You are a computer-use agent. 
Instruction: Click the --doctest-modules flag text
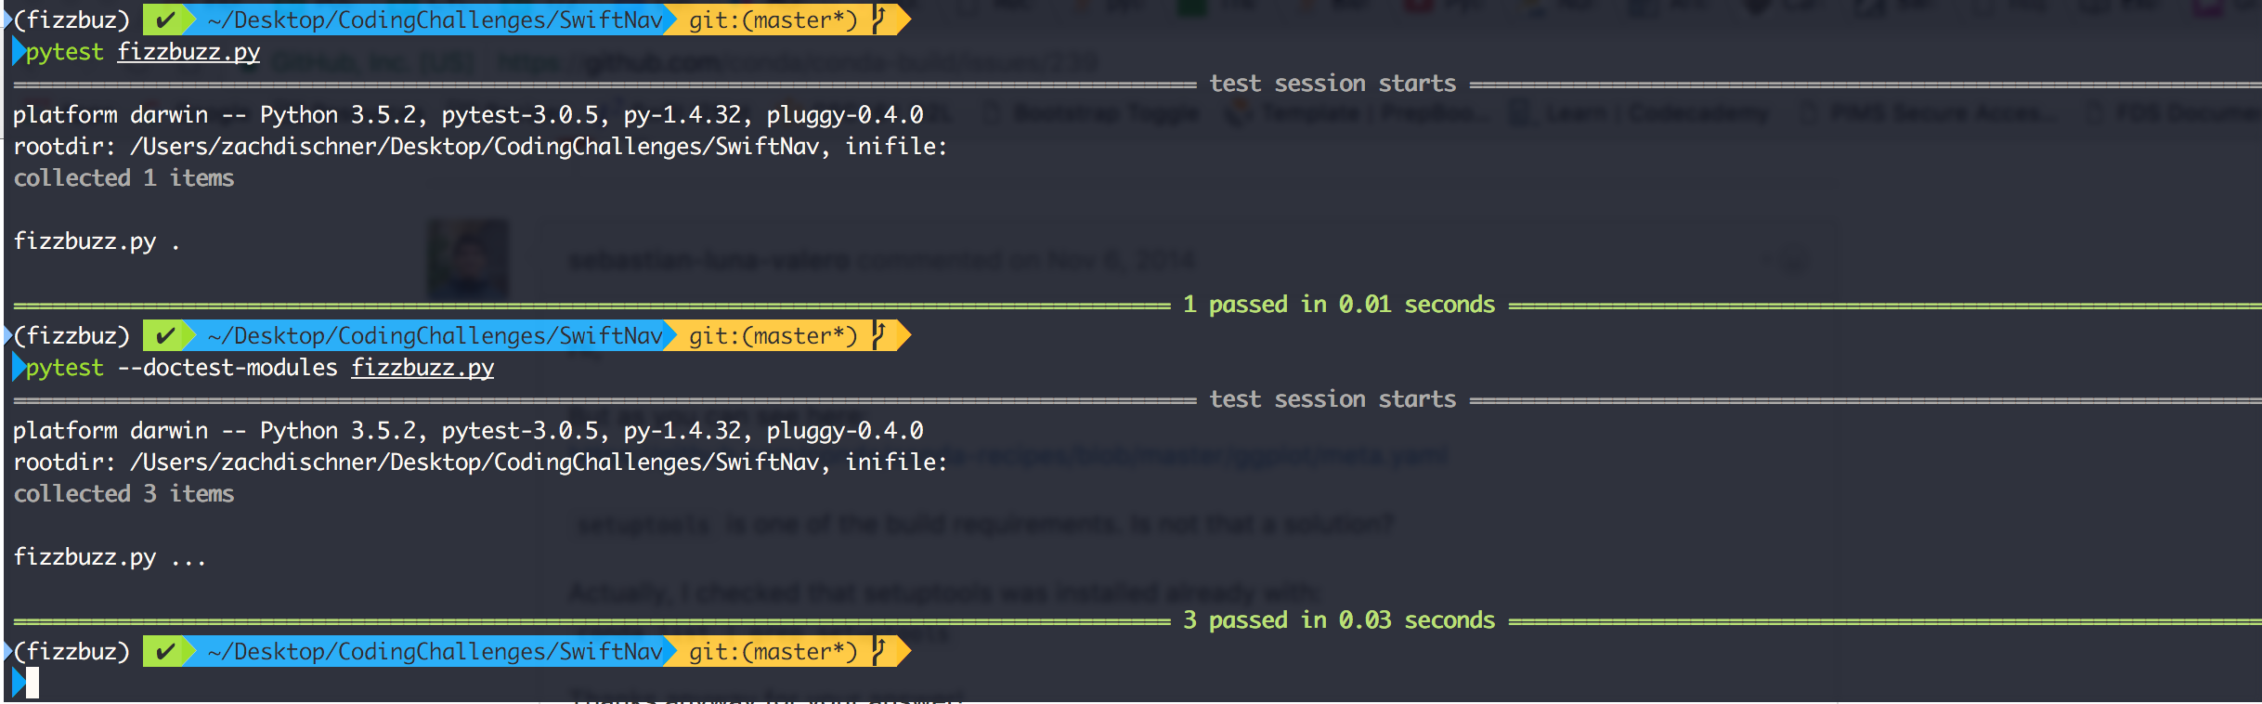tap(227, 368)
